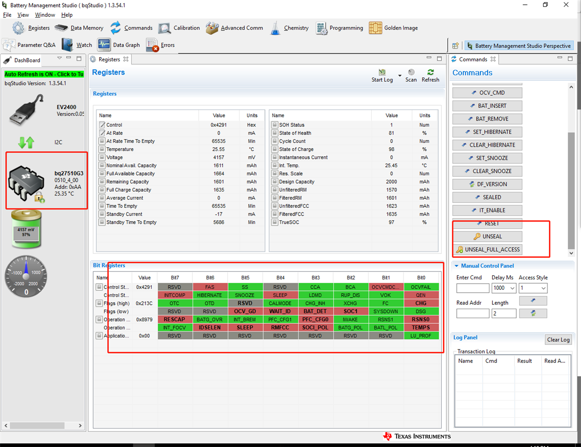Click the green battery level icon
This screenshot has width=581, height=447.
click(27, 229)
